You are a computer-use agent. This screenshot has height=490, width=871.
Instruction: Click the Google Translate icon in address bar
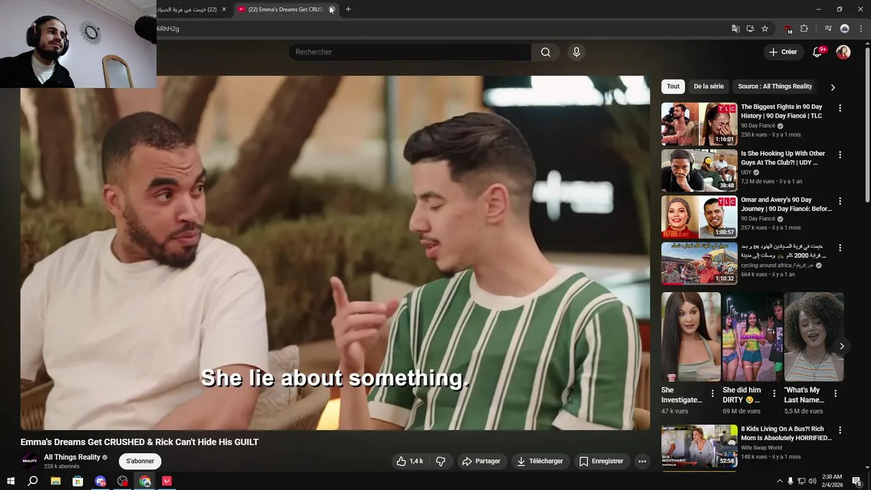[736, 29]
